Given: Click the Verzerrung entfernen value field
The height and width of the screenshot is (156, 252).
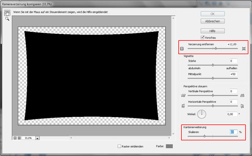Looking at the screenshot, I should pos(232,44).
